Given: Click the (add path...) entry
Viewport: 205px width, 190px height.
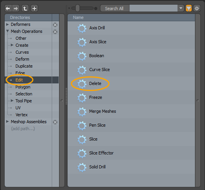Looking at the screenshot, I should [x=23, y=129].
